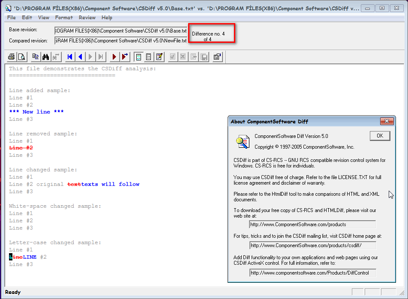Image resolution: width=408 pixels, height=299 pixels.
Task: Click the 'Base revision:' label
Action: pos(23,30)
